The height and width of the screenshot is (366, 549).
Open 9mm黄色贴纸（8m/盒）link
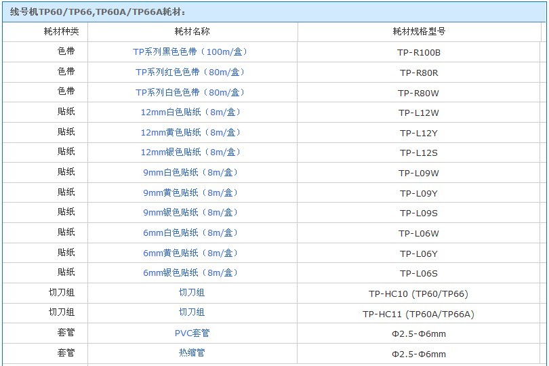click(x=191, y=193)
